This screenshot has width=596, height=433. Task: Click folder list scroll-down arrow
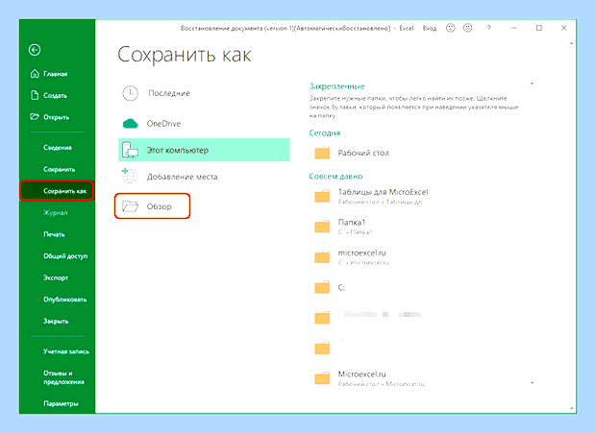pyautogui.click(x=533, y=383)
